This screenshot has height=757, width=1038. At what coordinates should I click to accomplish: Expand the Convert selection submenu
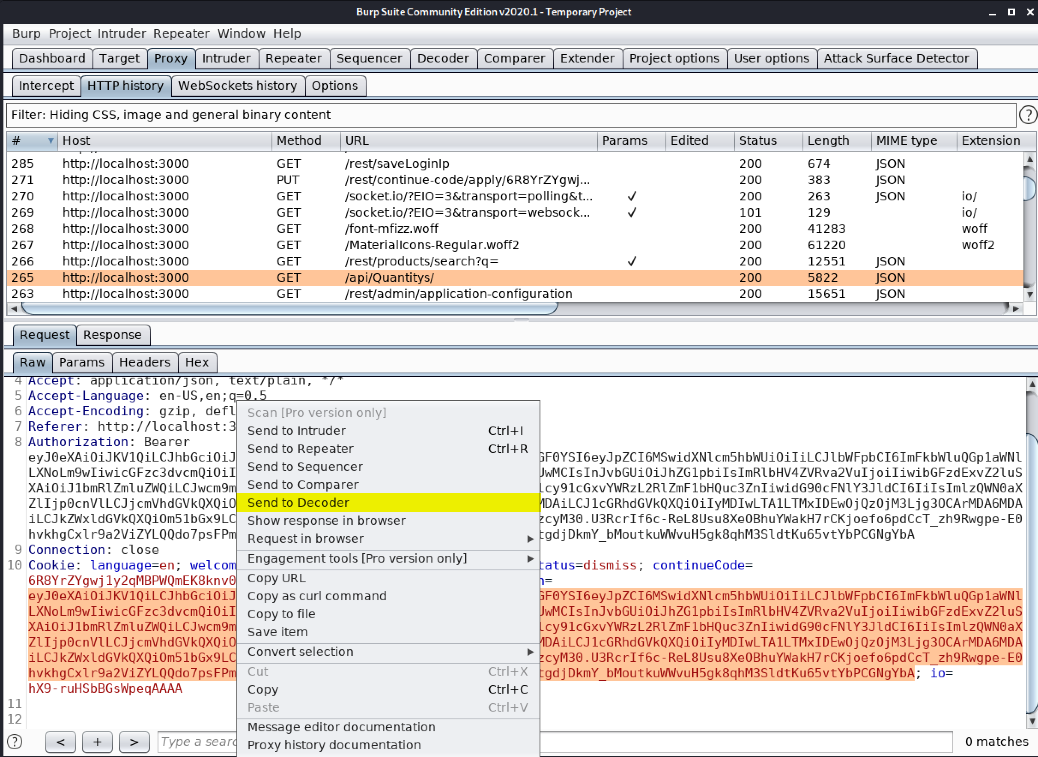click(x=388, y=652)
